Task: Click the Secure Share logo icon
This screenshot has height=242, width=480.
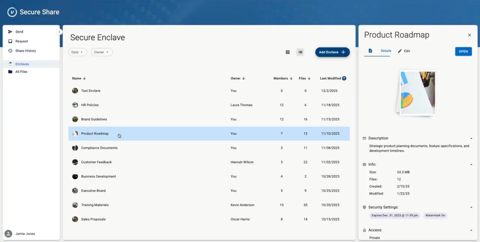Action: 12,12
